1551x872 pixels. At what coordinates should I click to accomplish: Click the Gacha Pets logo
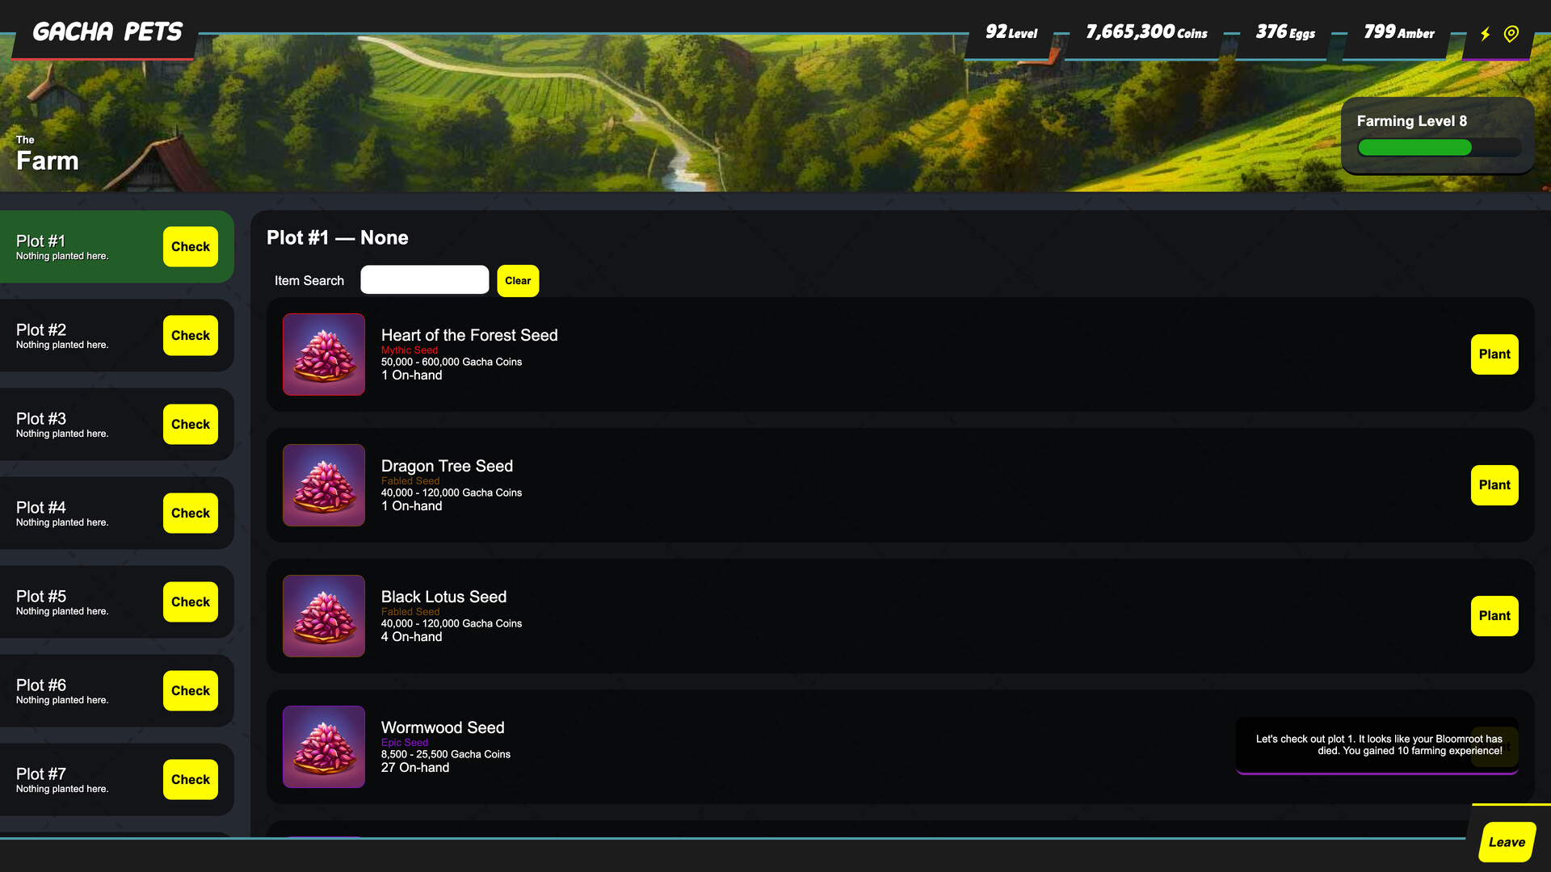[107, 32]
